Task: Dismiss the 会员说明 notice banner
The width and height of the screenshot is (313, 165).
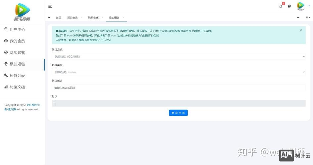Action: pyautogui.click(x=301, y=30)
